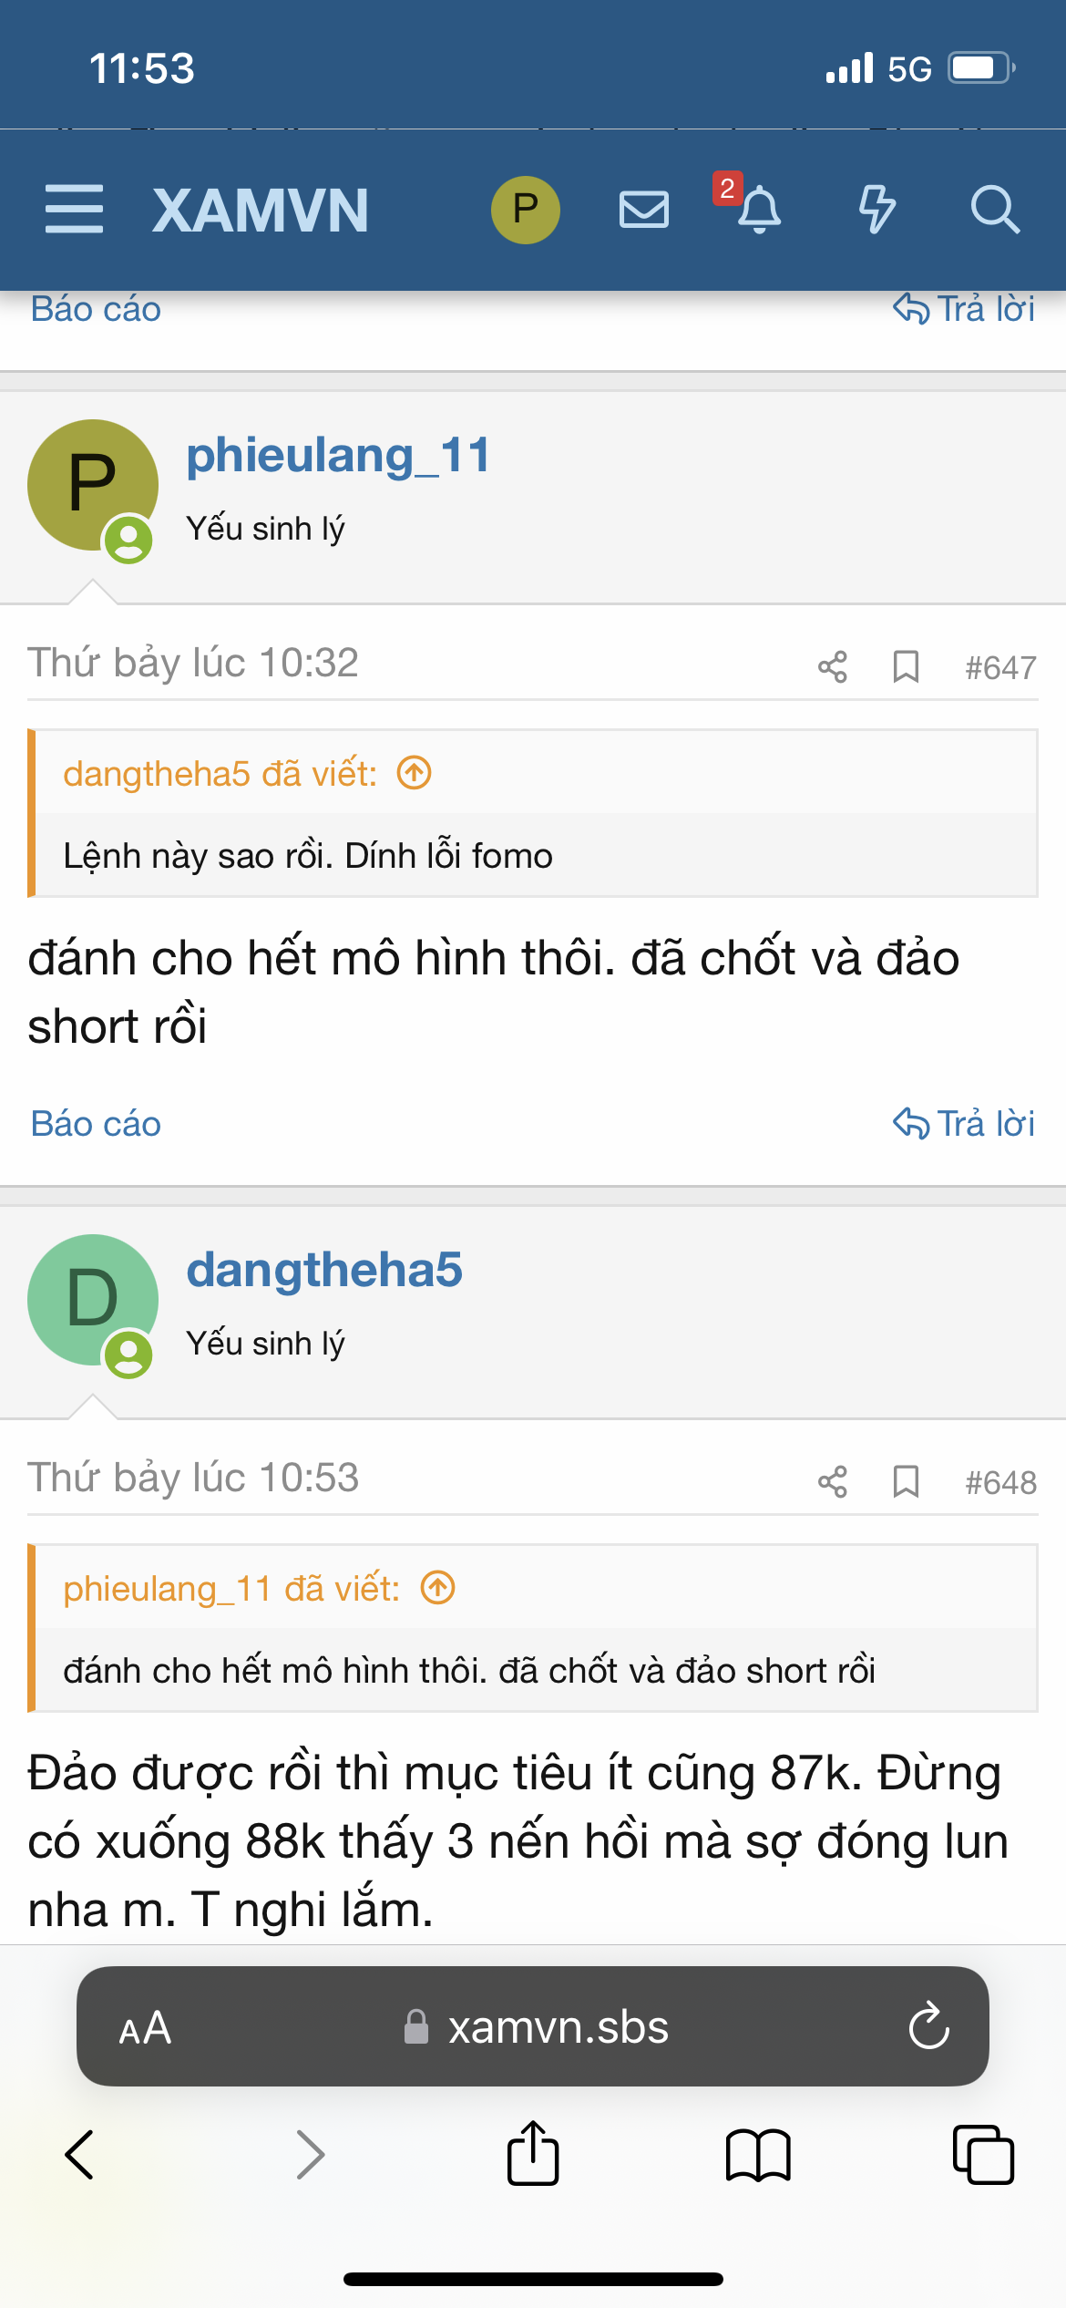Share post #647
This screenshot has height=2308, width=1066.
point(833,667)
